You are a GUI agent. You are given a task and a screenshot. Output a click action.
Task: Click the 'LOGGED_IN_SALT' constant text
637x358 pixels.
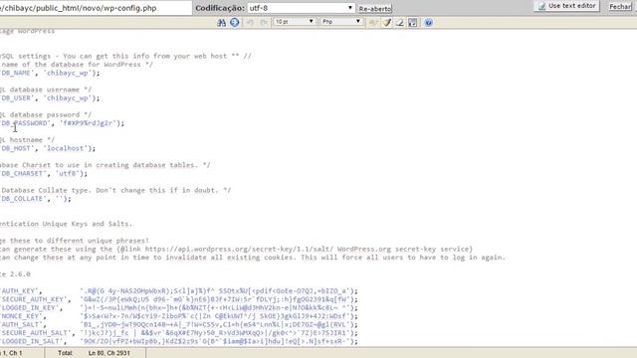pyautogui.click(x=31, y=341)
